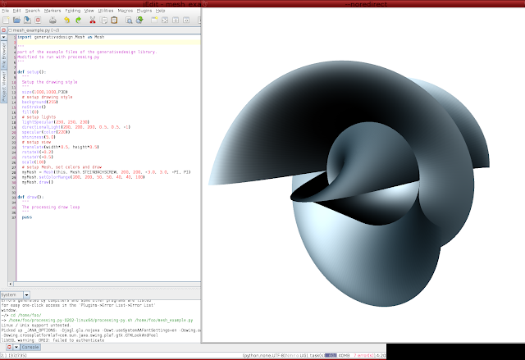Click the memory usage bar in status bar

point(337,355)
